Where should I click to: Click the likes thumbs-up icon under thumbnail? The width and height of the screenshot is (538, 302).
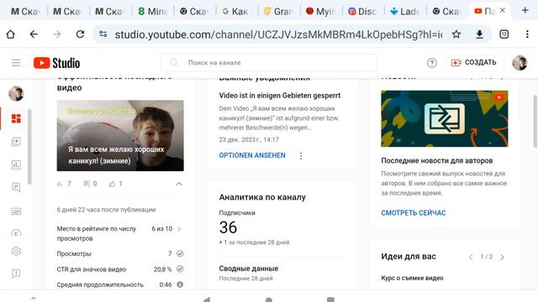coord(112,184)
